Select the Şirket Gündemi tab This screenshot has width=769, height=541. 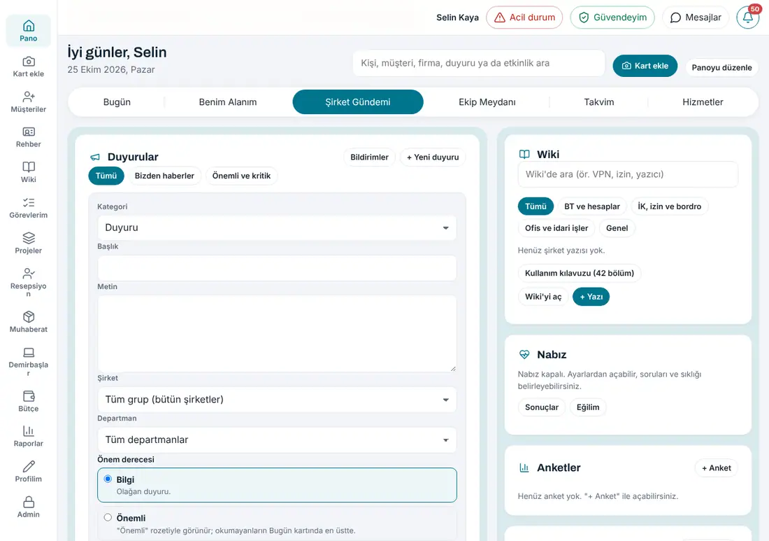click(358, 102)
